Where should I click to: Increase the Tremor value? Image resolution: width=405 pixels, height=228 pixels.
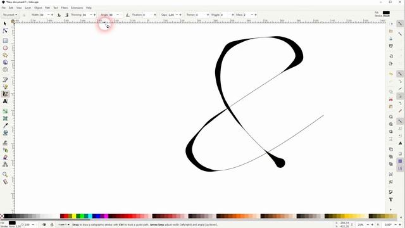(x=208, y=15)
